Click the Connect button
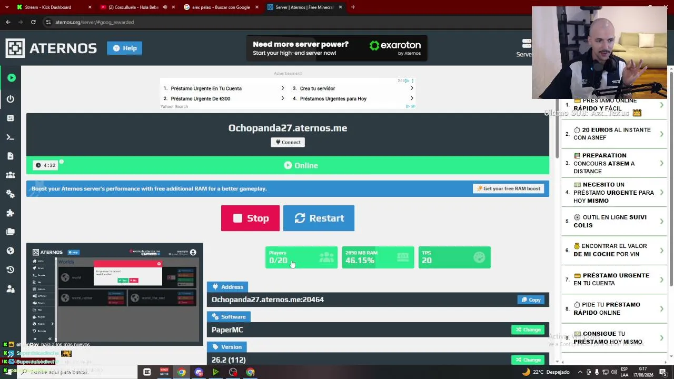 tap(288, 142)
